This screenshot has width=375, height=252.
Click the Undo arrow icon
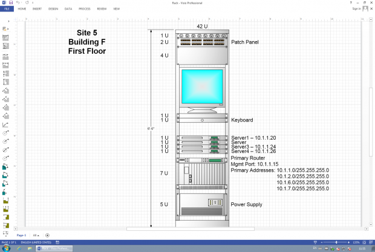18,2
